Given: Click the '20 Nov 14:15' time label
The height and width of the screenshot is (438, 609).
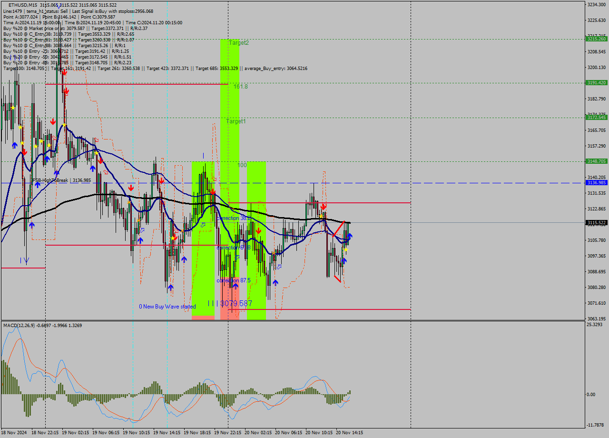Looking at the screenshot, I should pos(349,433).
